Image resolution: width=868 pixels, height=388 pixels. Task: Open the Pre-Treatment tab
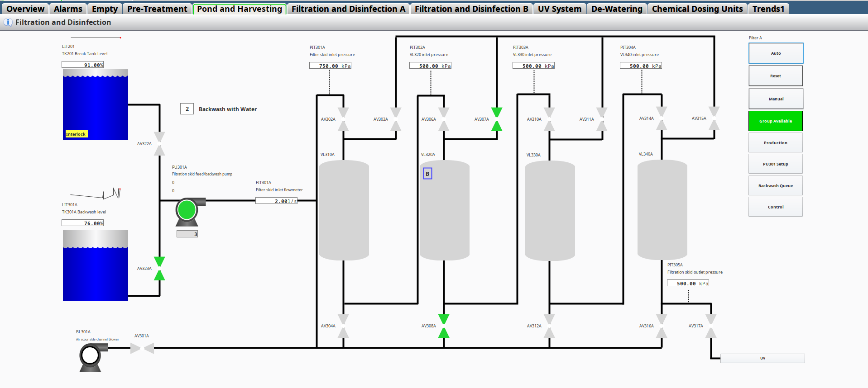(x=157, y=9)
